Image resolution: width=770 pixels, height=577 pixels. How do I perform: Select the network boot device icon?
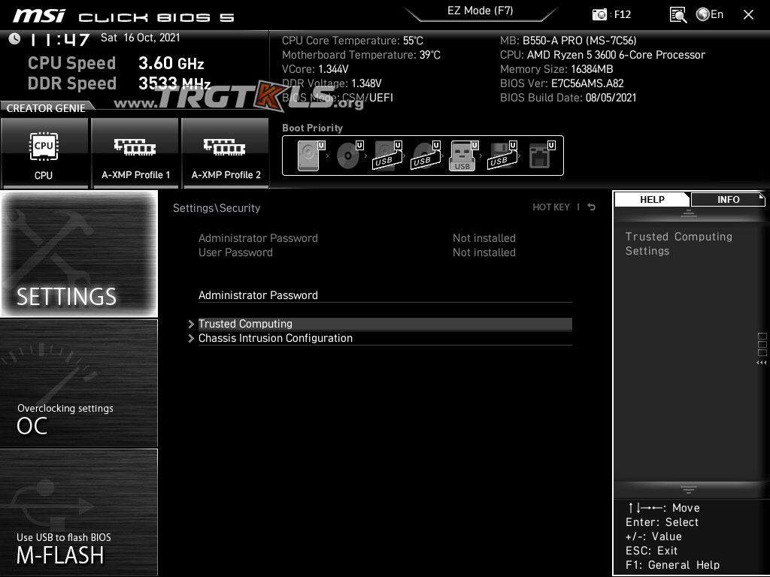point(539,156)
